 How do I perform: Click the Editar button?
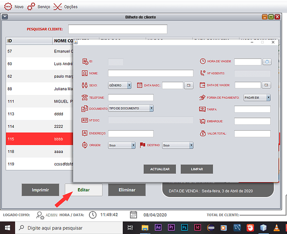[84, 190]
